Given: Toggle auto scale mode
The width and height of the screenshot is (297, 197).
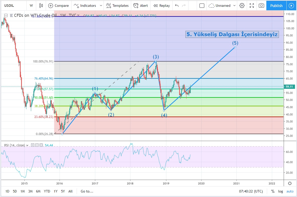Looking at the screenshot, I should (x=290, y=191).
